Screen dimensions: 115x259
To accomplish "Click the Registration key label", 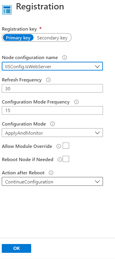I will click(19, 29).
